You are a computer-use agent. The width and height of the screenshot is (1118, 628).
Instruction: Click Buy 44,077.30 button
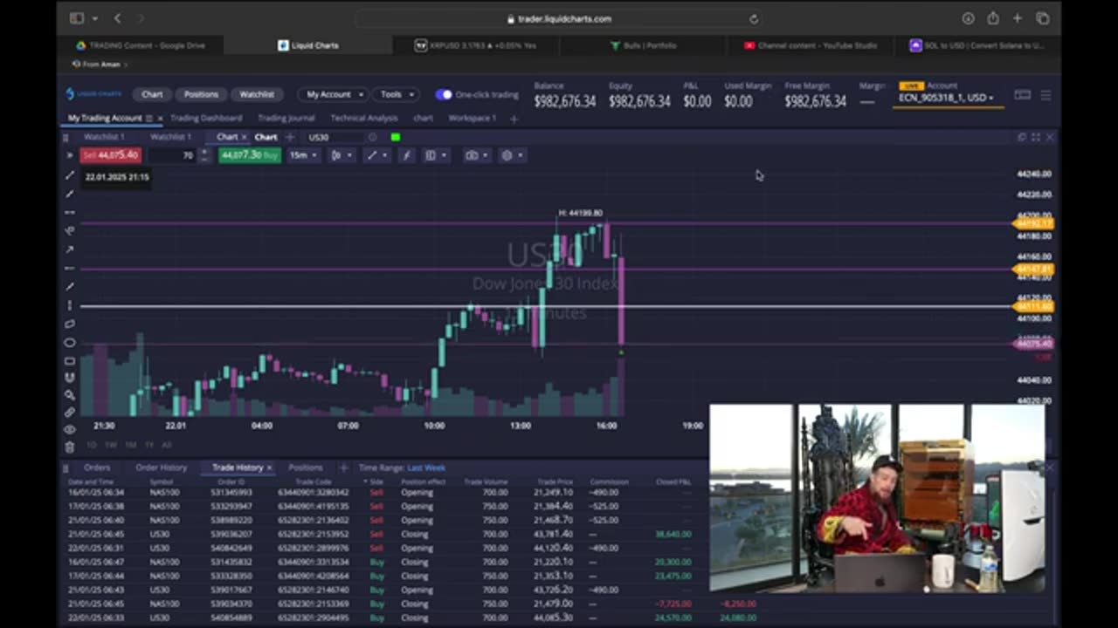tap(249, 155)
